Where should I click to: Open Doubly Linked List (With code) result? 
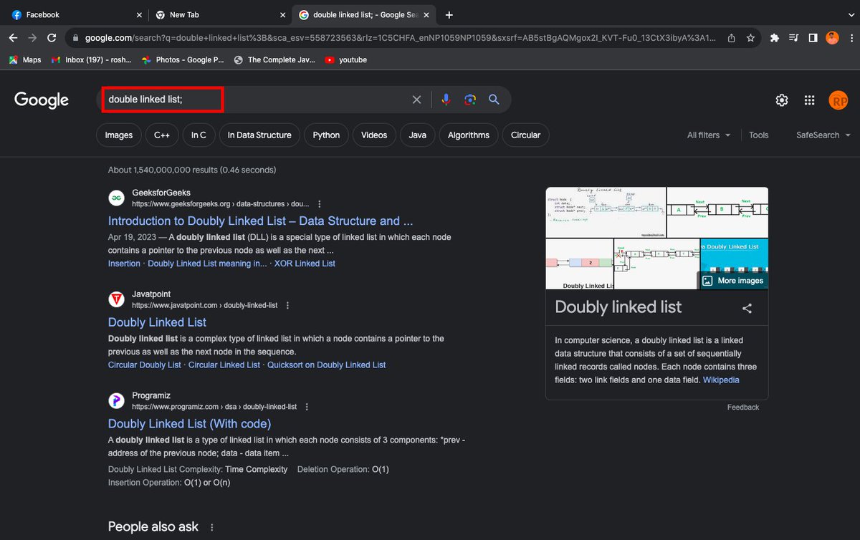point(189,424)
